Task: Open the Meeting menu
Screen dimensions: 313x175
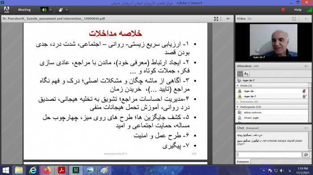Action: pos(24,9)
